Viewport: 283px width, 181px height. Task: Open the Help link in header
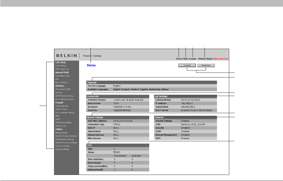[x=185, y=59]
